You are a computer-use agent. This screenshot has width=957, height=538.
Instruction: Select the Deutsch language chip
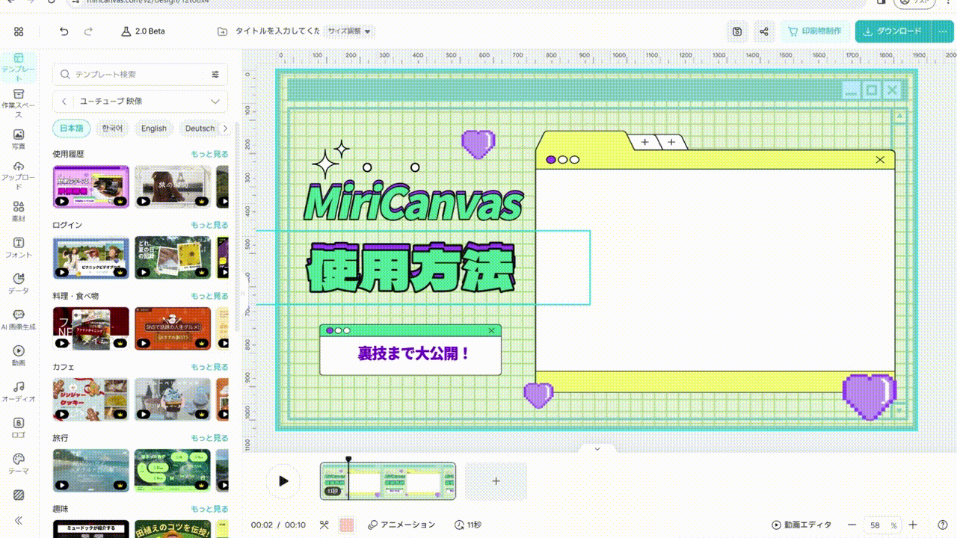click(x=200, y=129)
